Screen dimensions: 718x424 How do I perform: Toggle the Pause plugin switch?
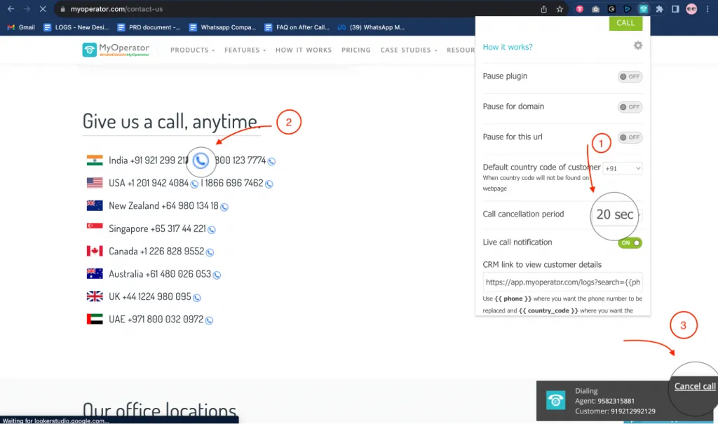click(630, 76)
